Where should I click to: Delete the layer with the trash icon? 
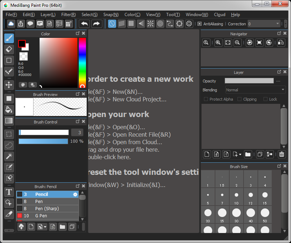(x=281, y=154)
